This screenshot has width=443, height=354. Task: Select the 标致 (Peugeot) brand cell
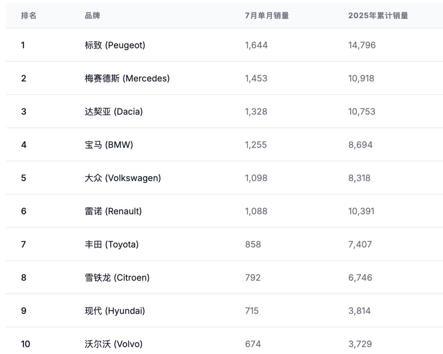click(x=115, y=45)
